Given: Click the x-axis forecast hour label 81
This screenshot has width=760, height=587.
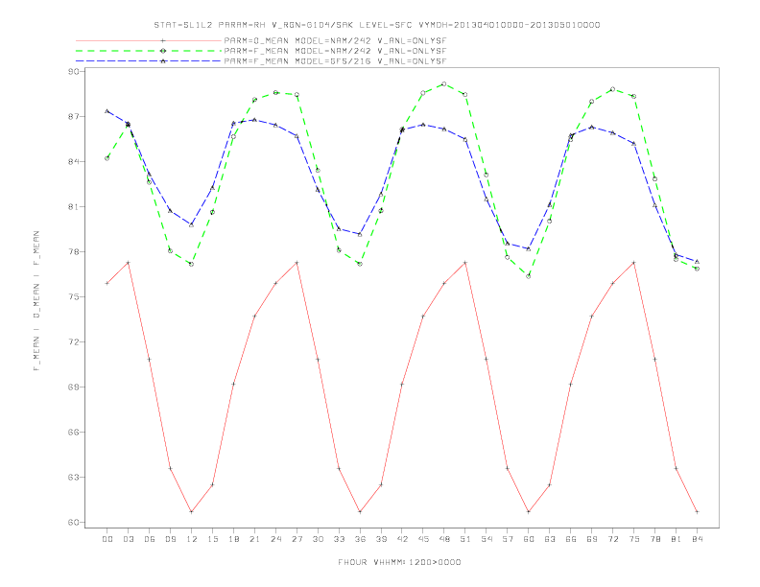Looking at the screenshot, I should click(x=677, y=539).
